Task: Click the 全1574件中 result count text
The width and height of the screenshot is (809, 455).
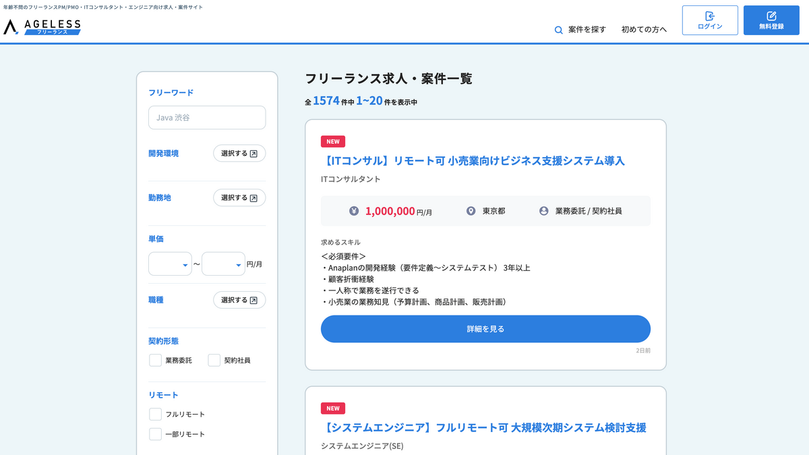Action: pos(361,102)
